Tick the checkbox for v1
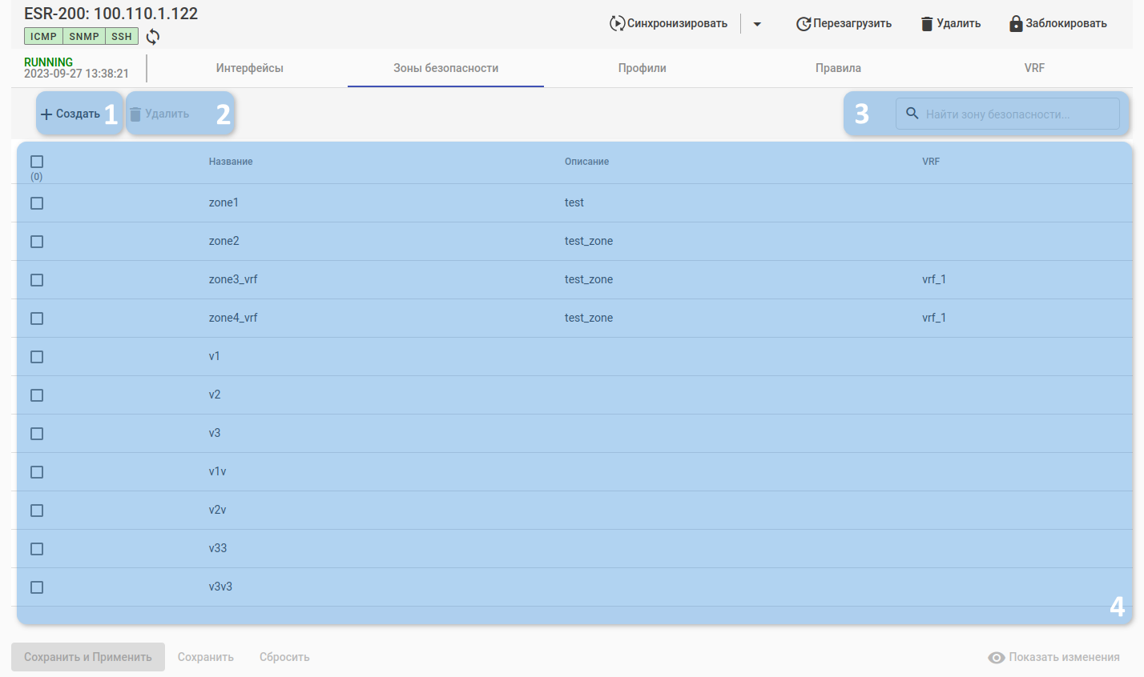Image resolution: width=1144 pixels, height=677 pixels. tap(37, 357)
